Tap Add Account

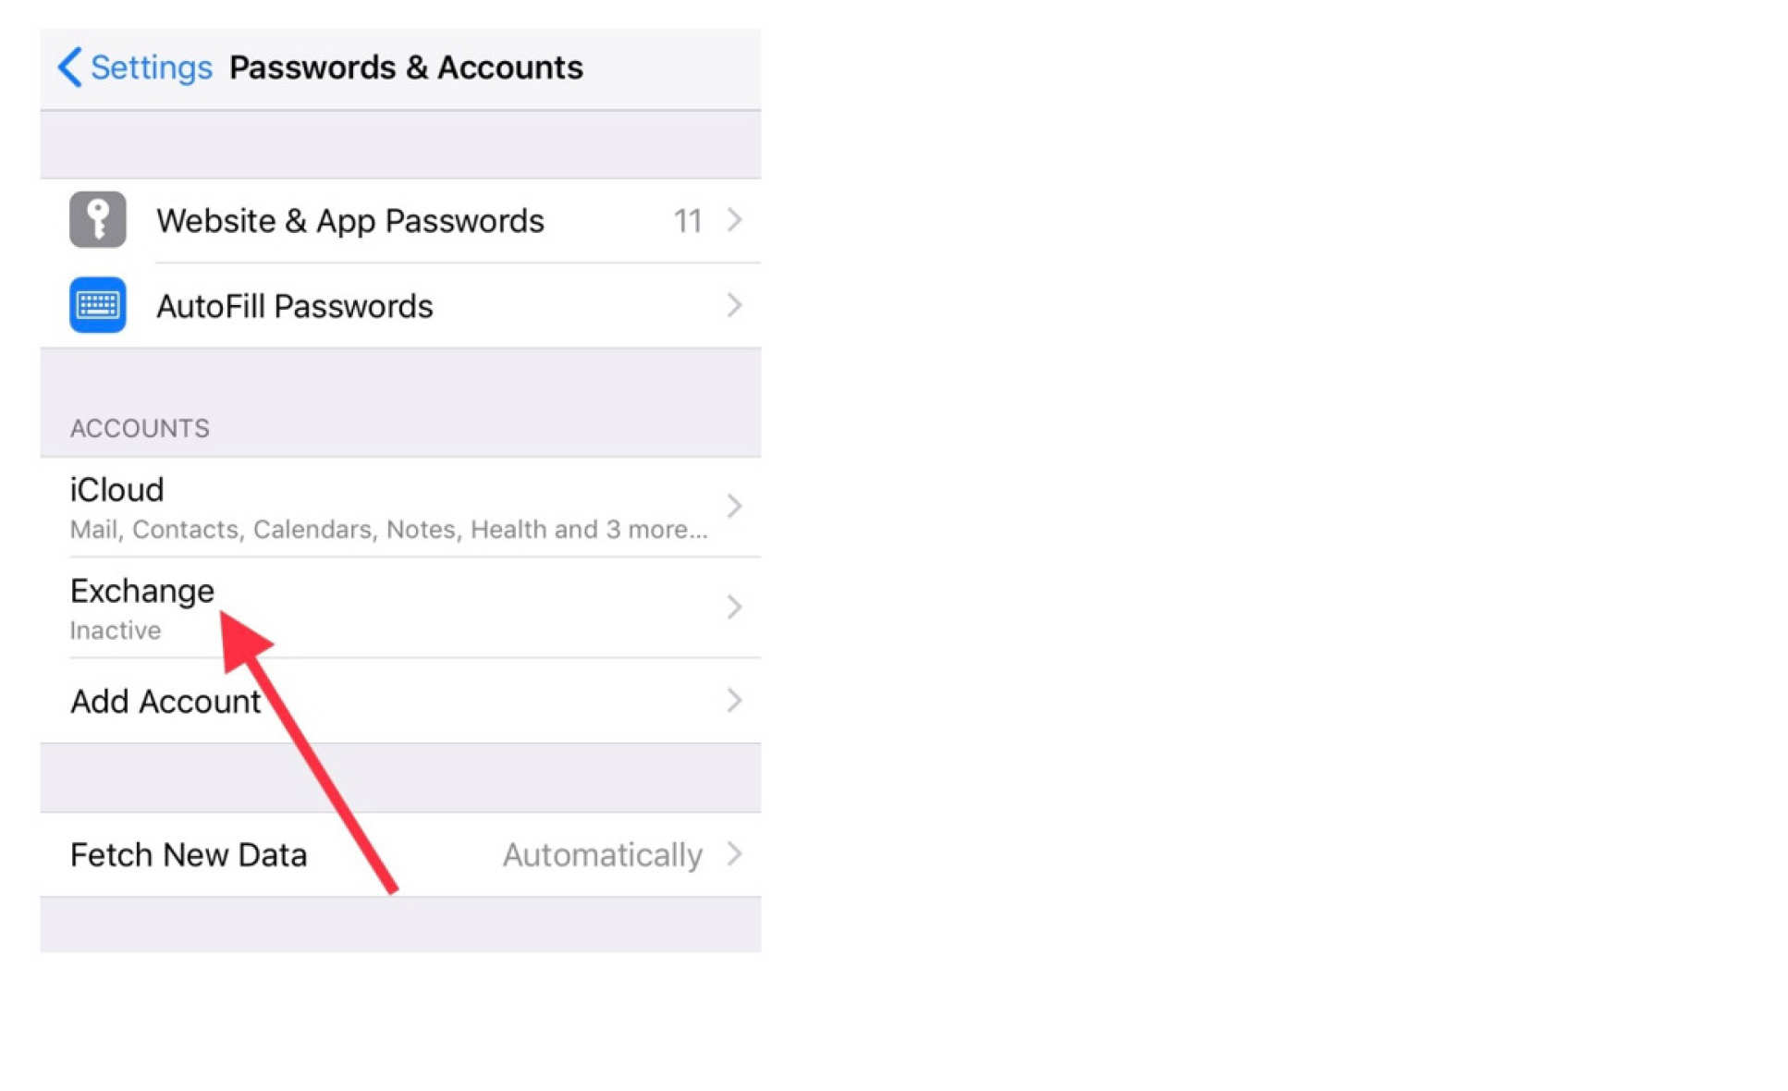point(165,702)
